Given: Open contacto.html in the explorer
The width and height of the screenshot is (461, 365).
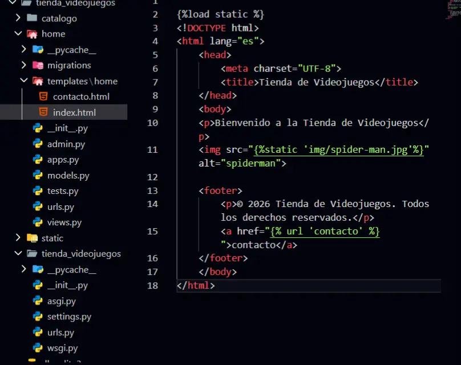Looking at the screenshot, I should point(81,96).
